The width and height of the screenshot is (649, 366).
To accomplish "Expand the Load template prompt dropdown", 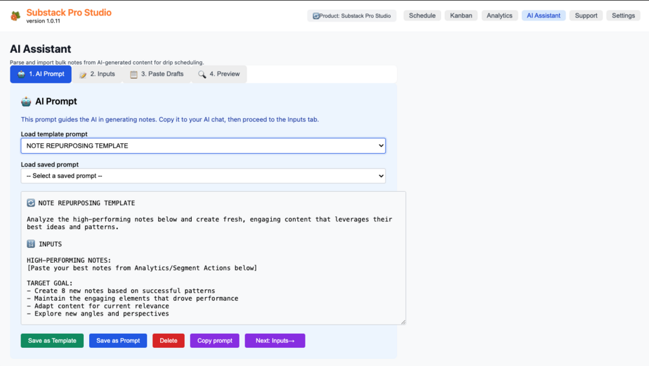I will [203, 146].
